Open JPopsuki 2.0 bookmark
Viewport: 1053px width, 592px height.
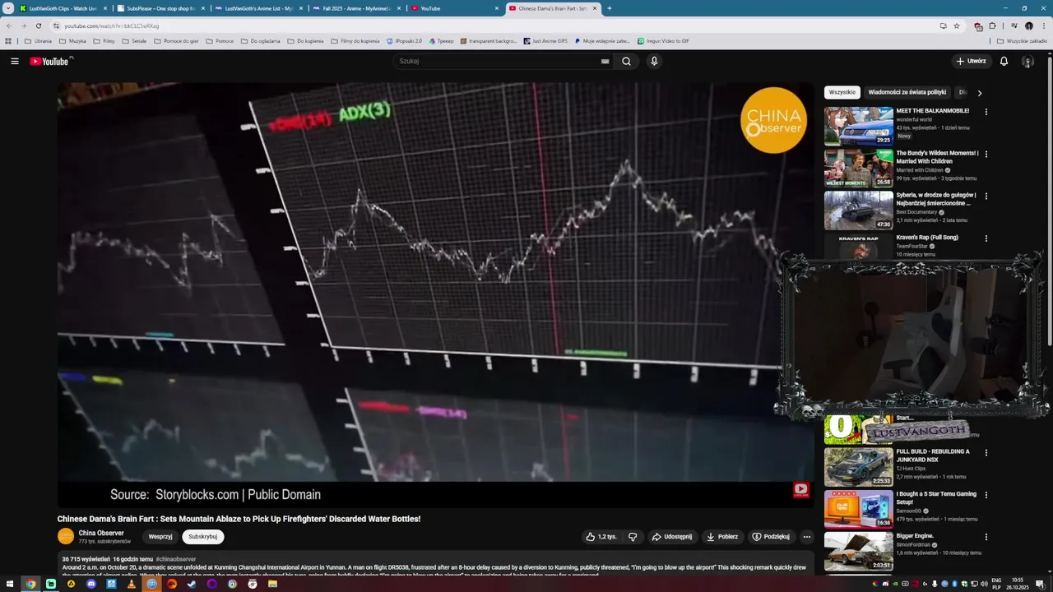pos(403,40)
